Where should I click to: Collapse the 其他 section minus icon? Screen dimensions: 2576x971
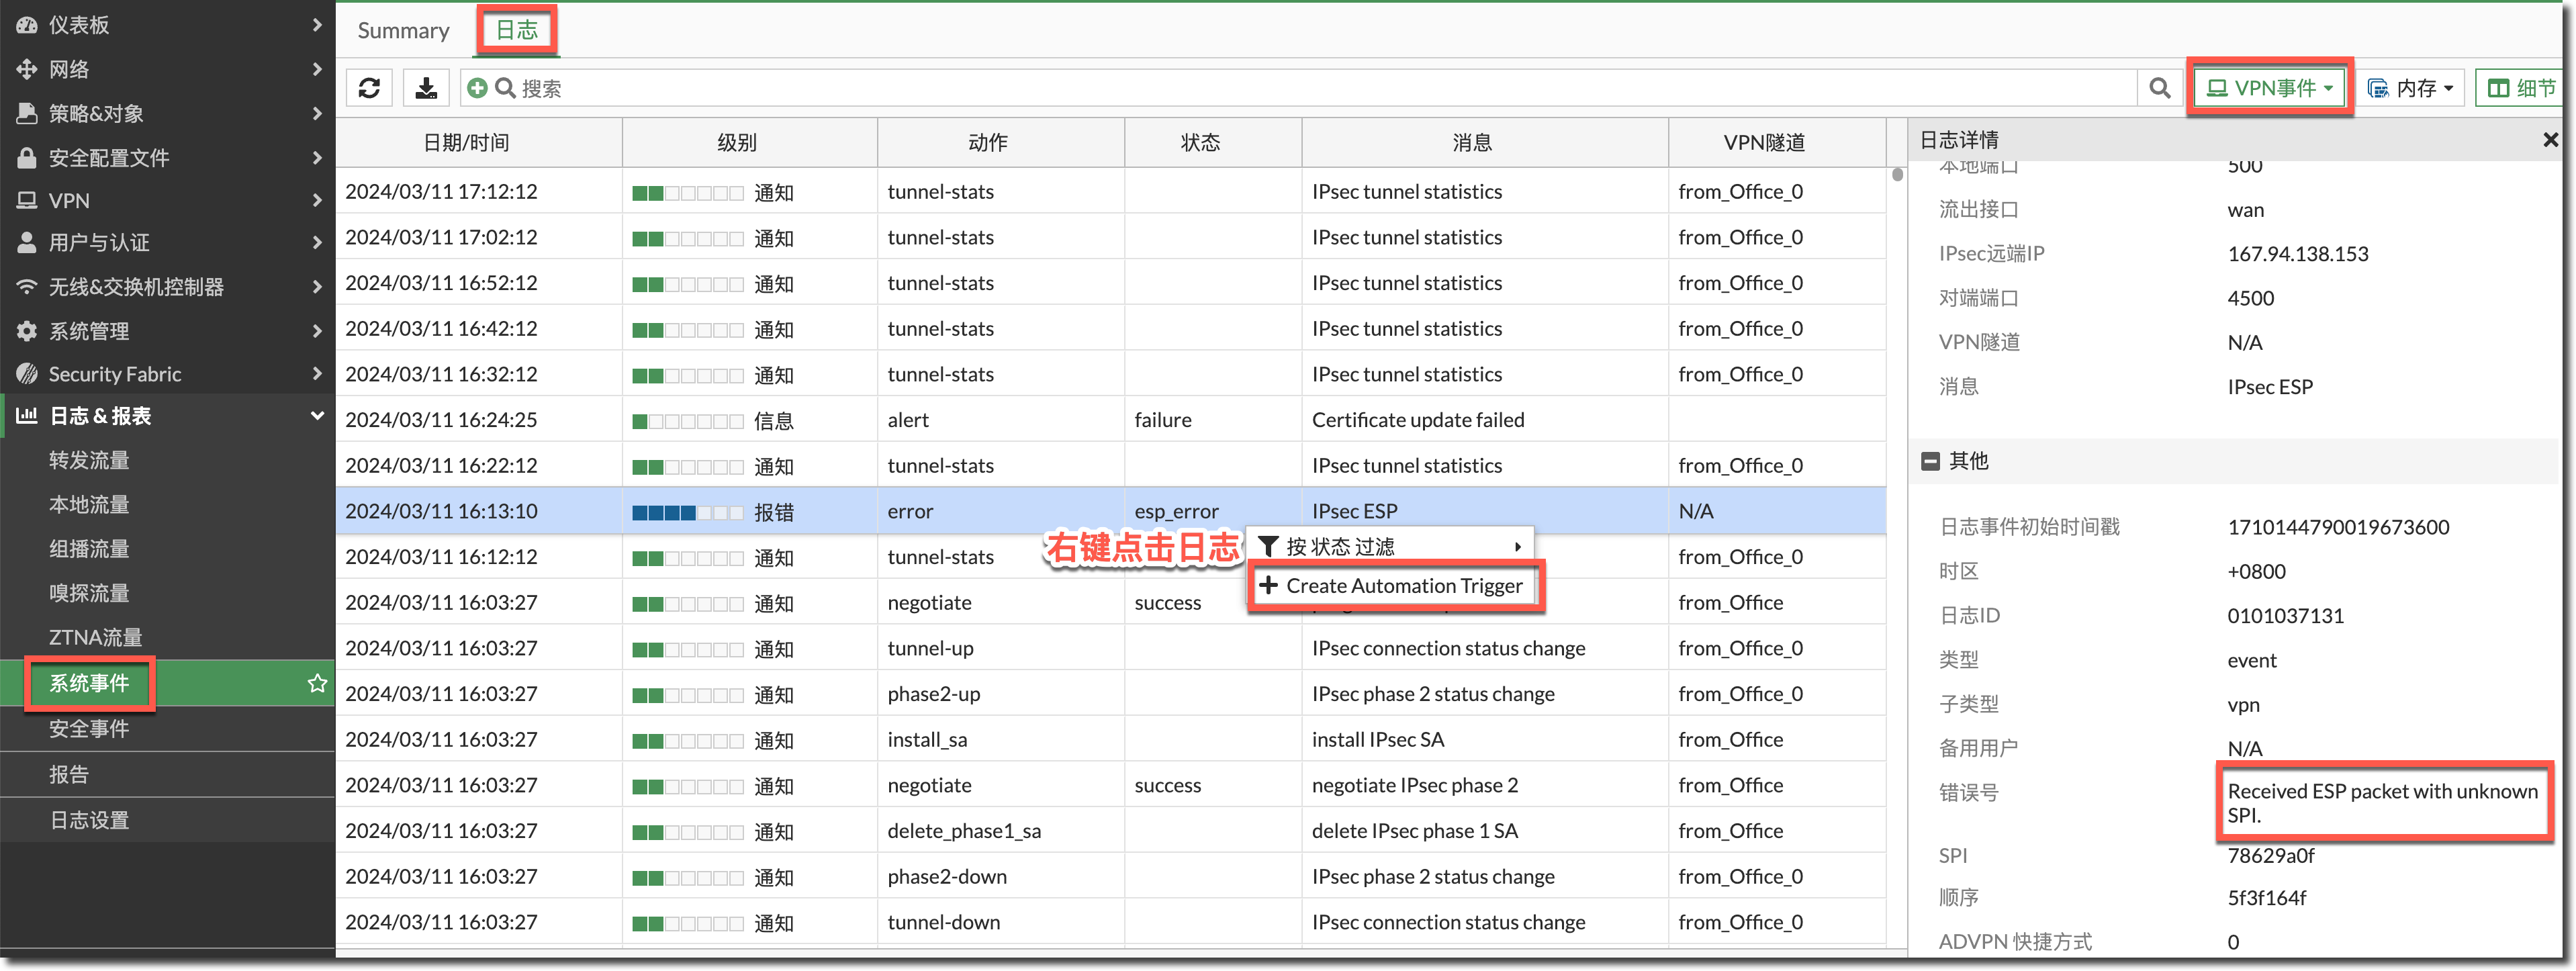[x=1930, y=461]
